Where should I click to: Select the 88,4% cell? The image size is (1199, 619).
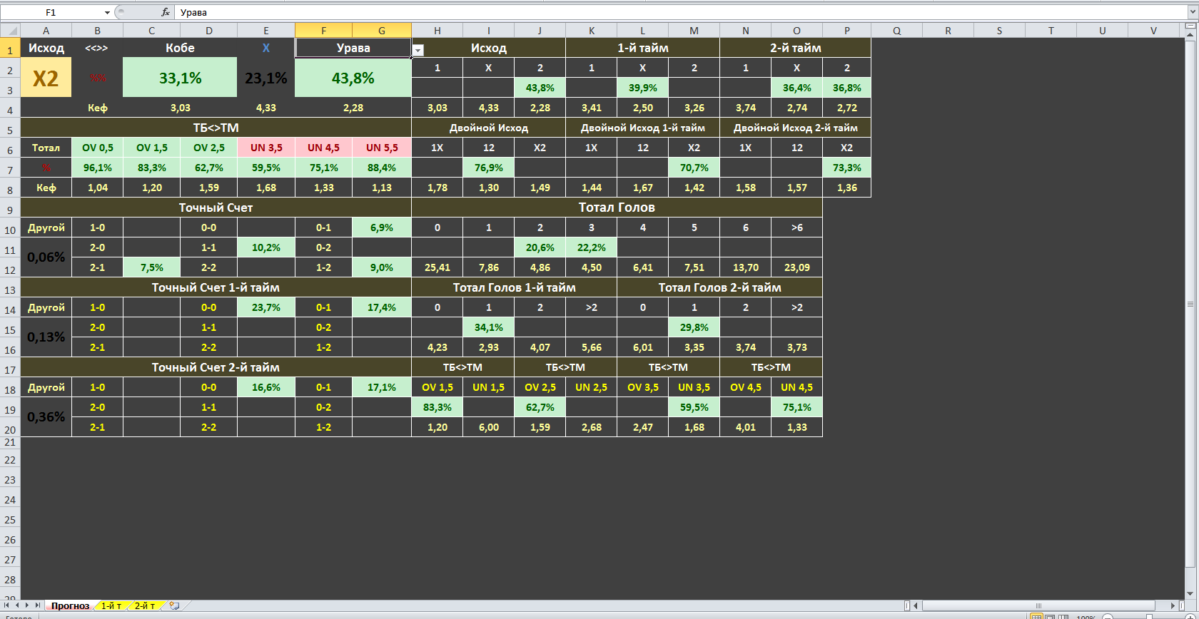pos(382,168)
